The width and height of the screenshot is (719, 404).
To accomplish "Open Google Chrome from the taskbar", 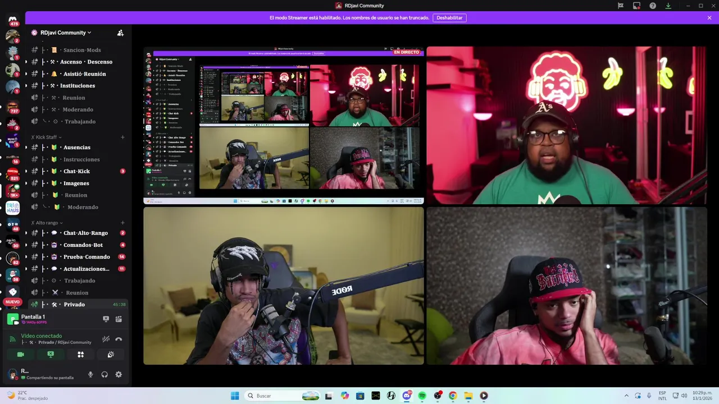I will [453, 396].
